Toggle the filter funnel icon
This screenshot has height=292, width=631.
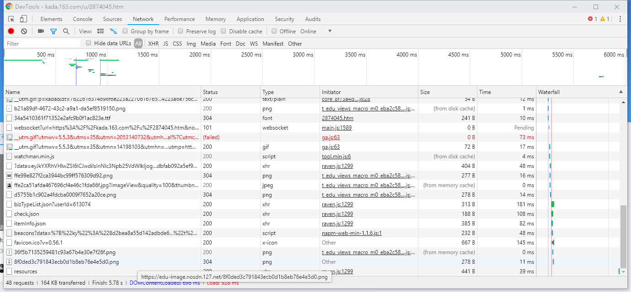point(53,31)
